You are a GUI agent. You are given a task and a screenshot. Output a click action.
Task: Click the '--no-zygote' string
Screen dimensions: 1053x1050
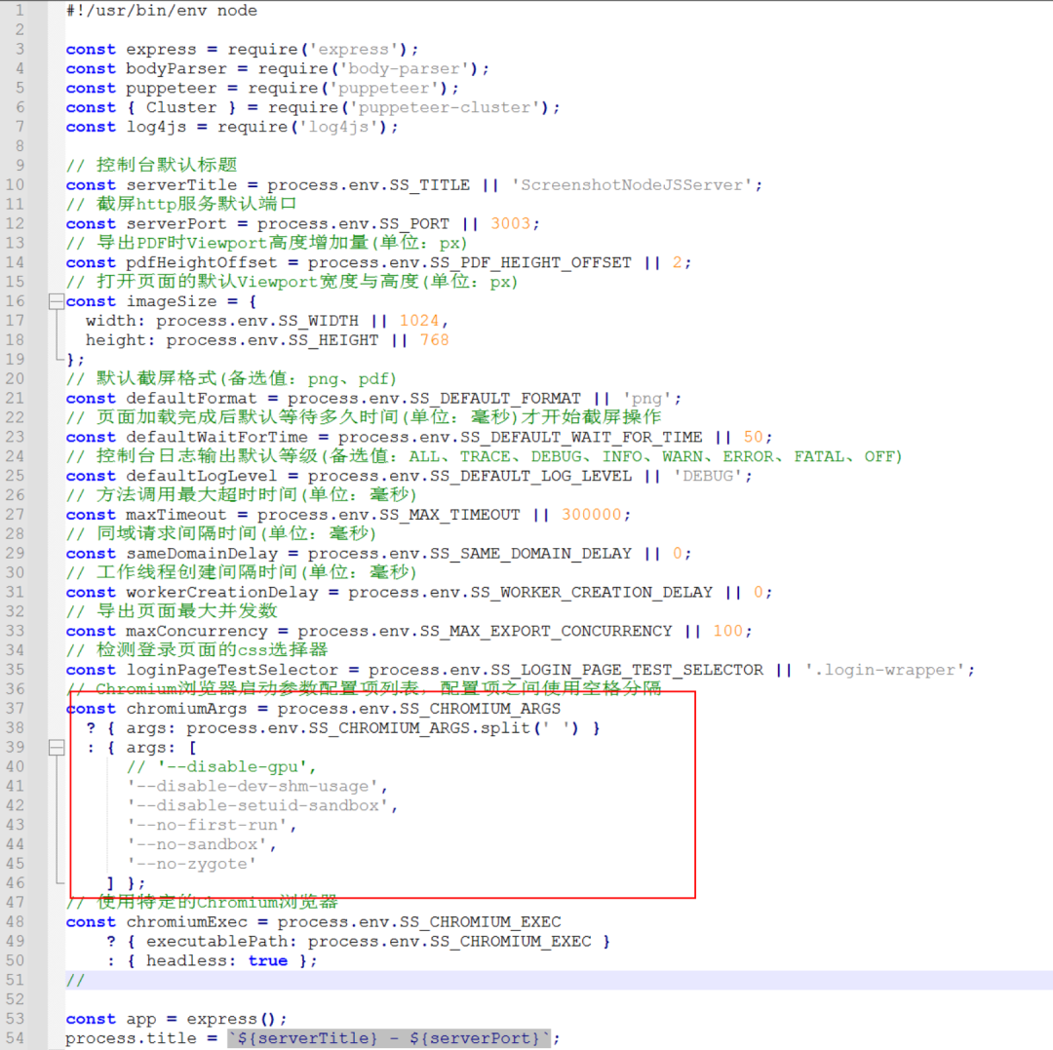point(191,864)
